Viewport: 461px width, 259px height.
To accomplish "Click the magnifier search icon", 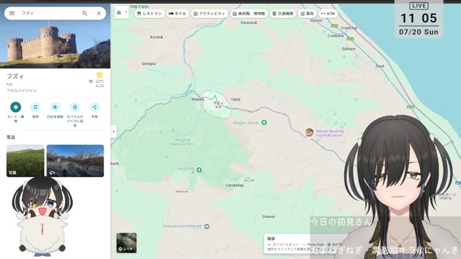I will (x=85, y=13).
